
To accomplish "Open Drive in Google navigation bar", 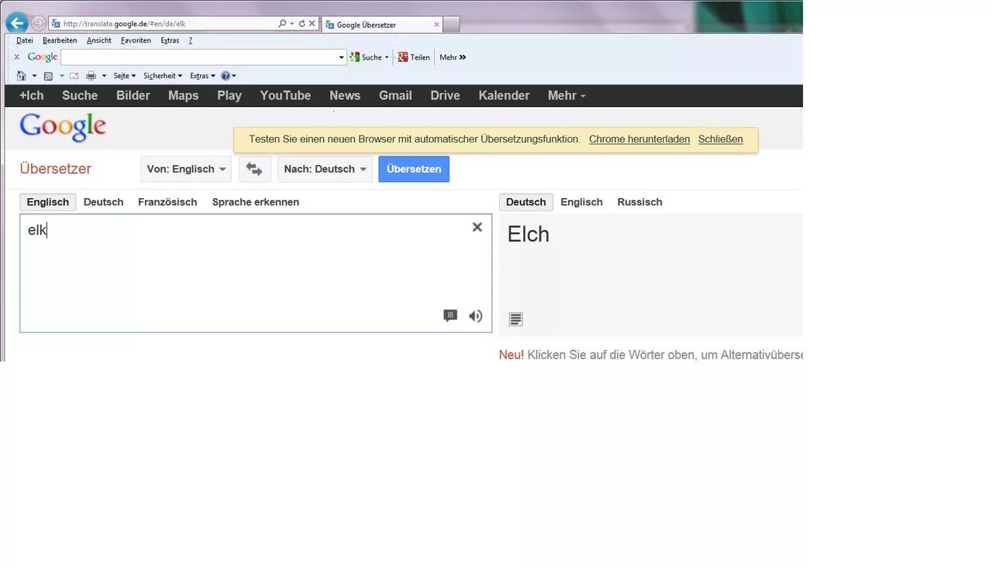I will 446,95.
